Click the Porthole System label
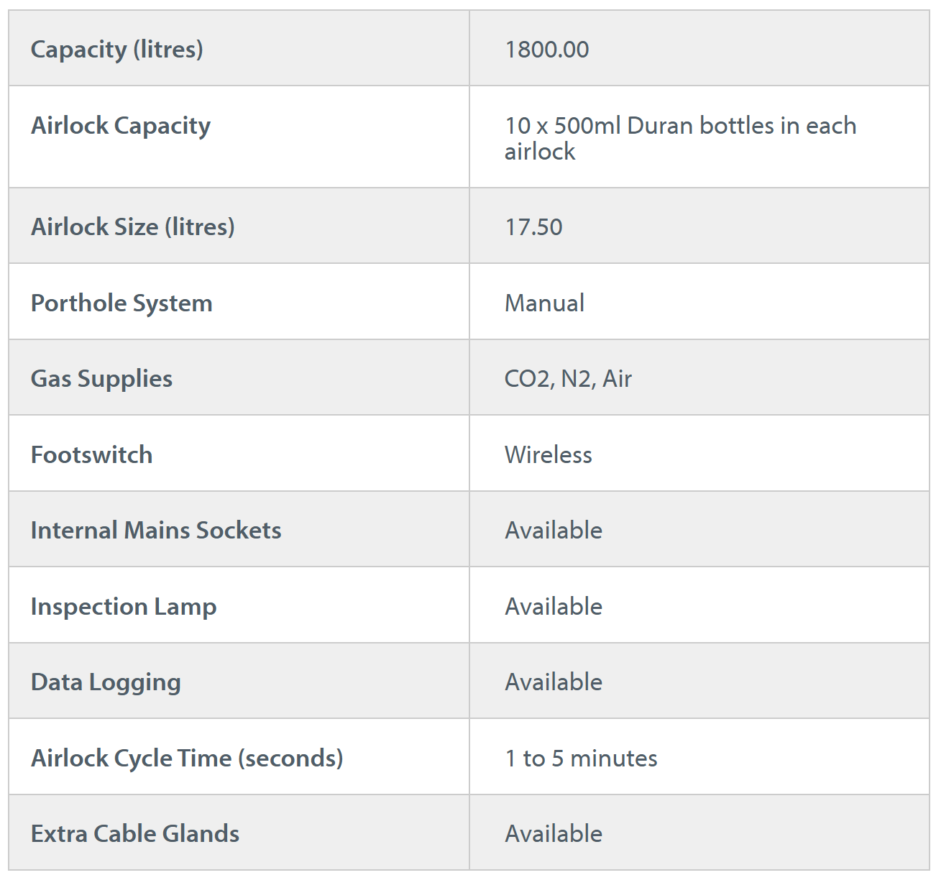The image size is (936, 875). [x=121, y=303]
